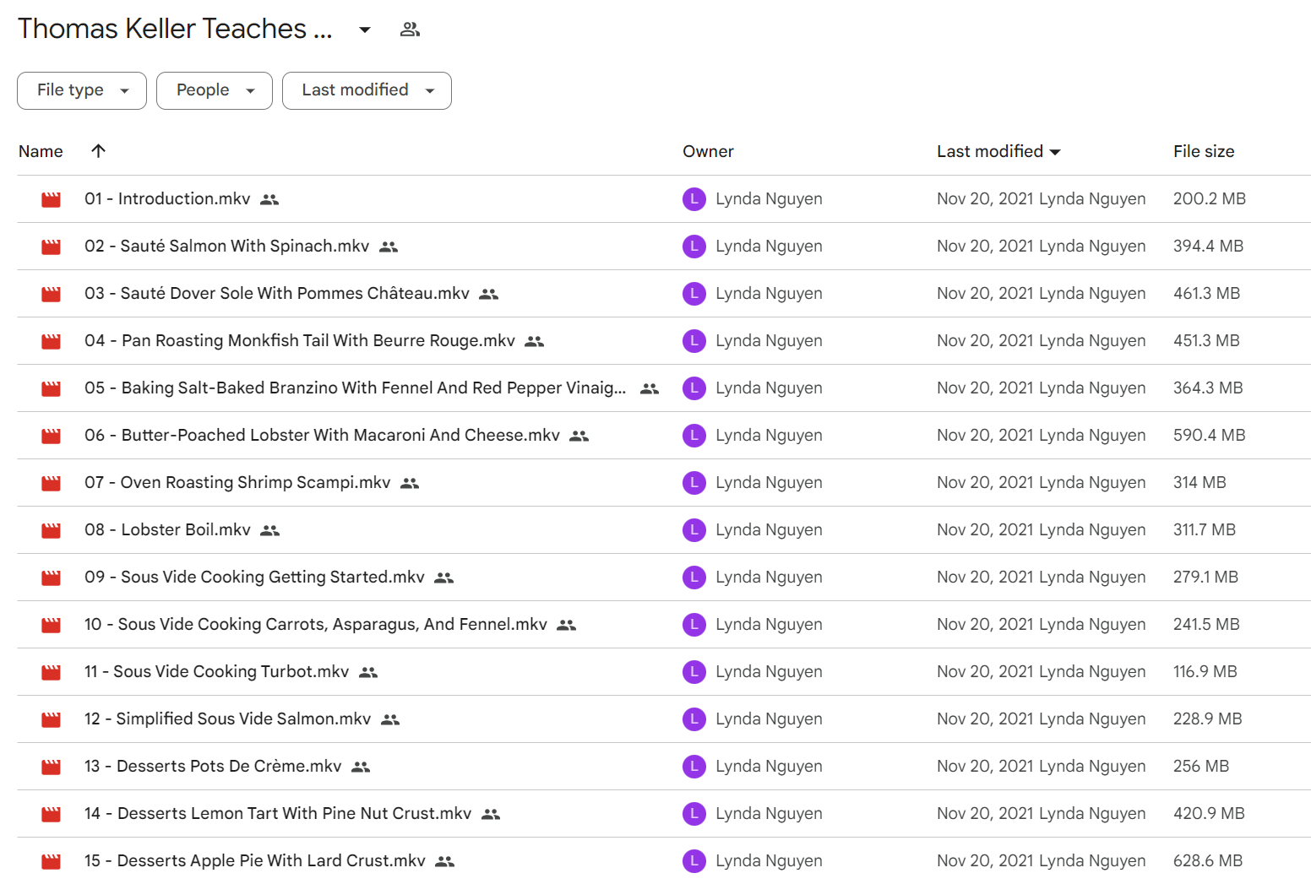Click file size 200.2 MB

pyautogui.click(x=1210, y=199)
